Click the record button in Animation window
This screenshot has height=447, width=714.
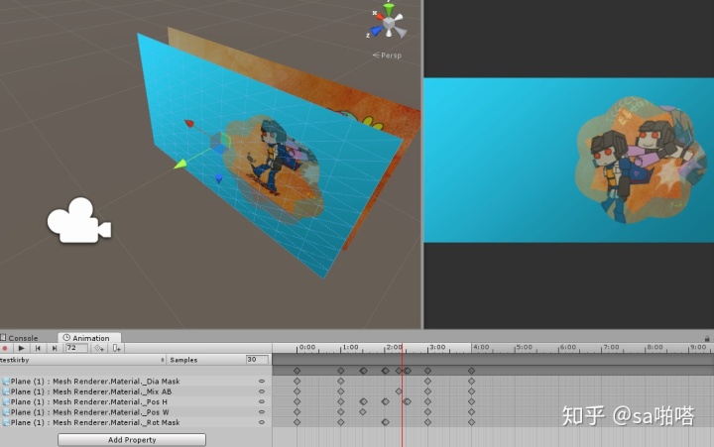click(5, 348)
